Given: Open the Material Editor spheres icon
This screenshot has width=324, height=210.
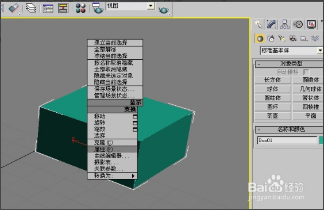Looking at the screenshot, I should 80,8.
